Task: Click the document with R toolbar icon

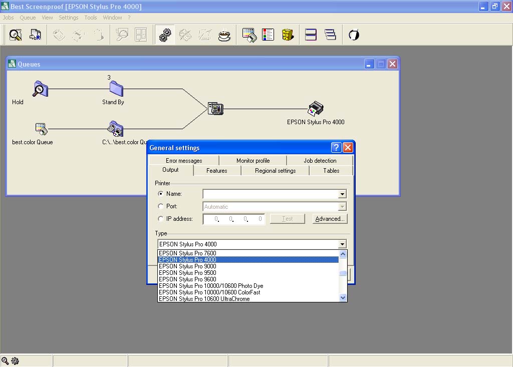Action: (35, 35)
